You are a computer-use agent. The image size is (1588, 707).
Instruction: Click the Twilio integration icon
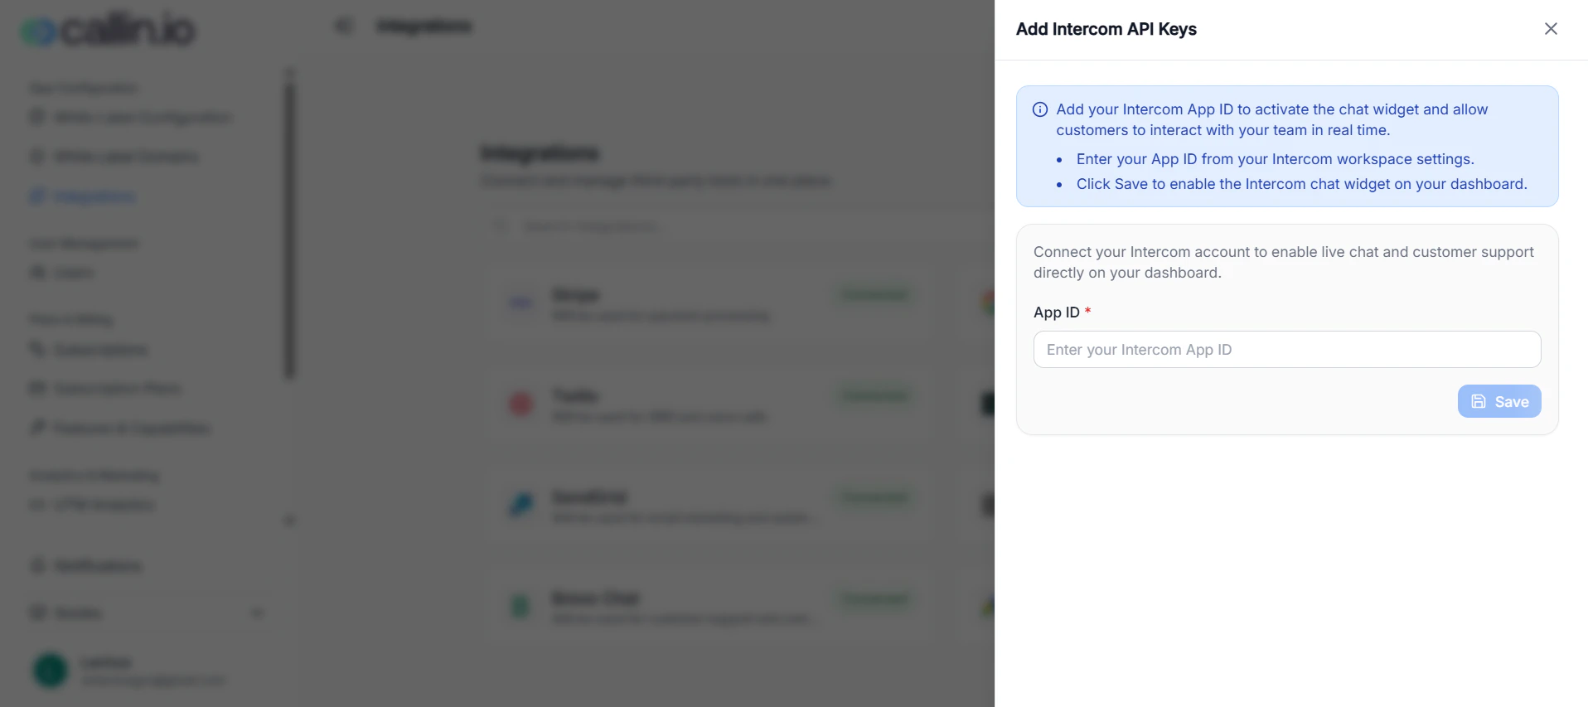(520, 404)
